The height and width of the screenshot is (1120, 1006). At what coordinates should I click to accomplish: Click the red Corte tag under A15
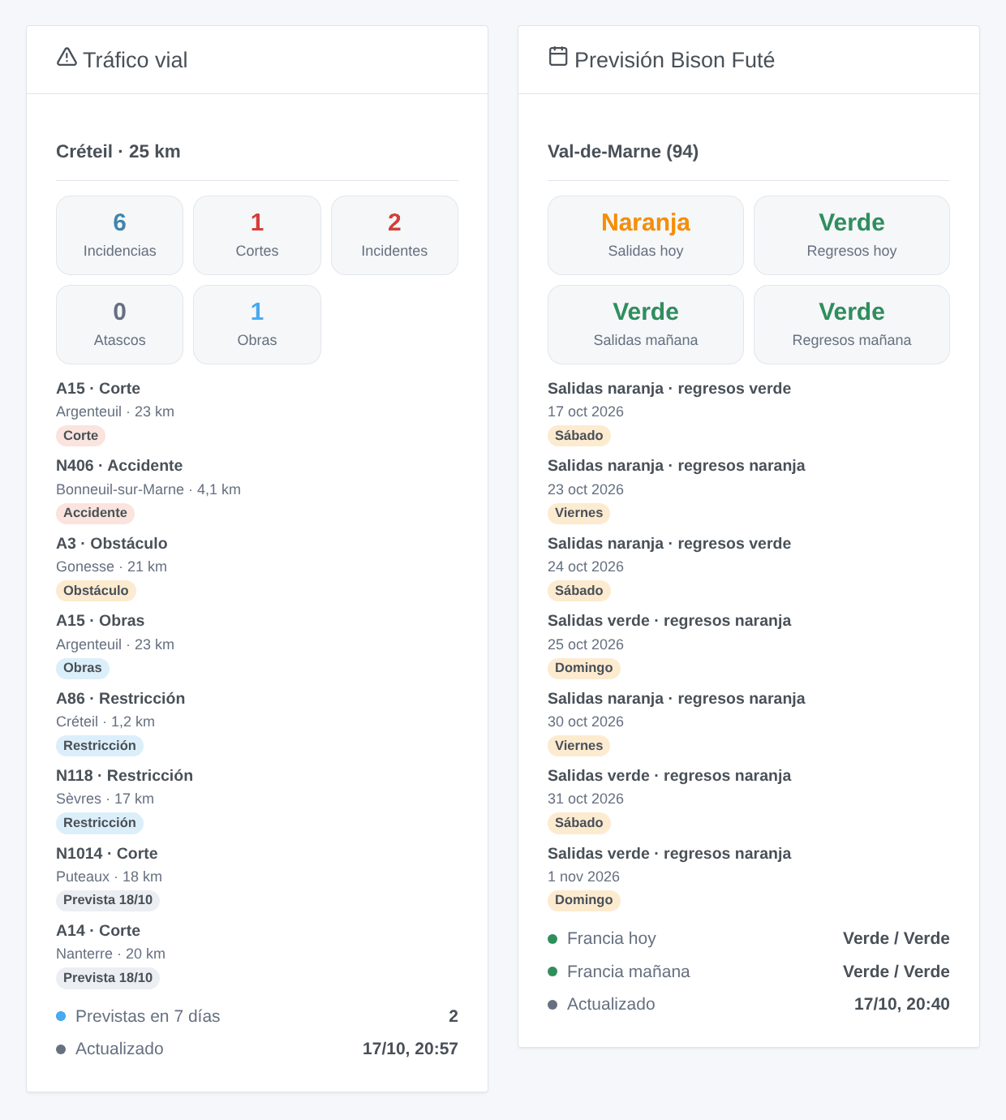pyautogui.click(x=80, y=436)
